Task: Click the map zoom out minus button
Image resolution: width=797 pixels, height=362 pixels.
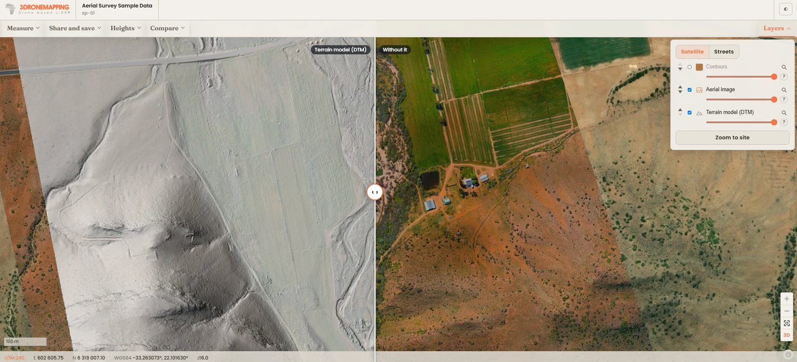Action: coord(787,311)
